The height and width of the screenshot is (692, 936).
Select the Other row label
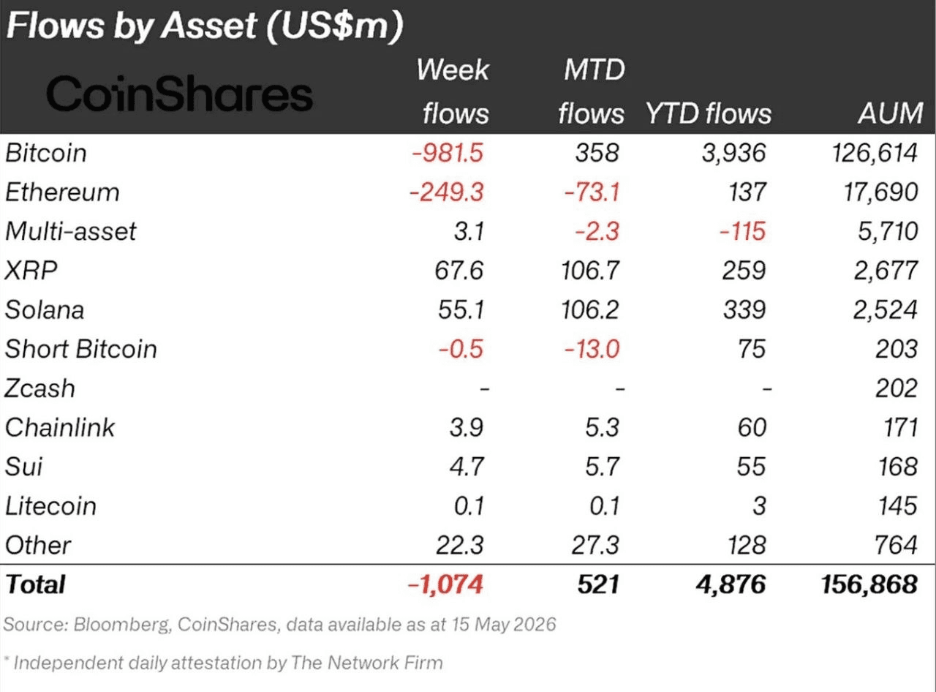(38, 545)
